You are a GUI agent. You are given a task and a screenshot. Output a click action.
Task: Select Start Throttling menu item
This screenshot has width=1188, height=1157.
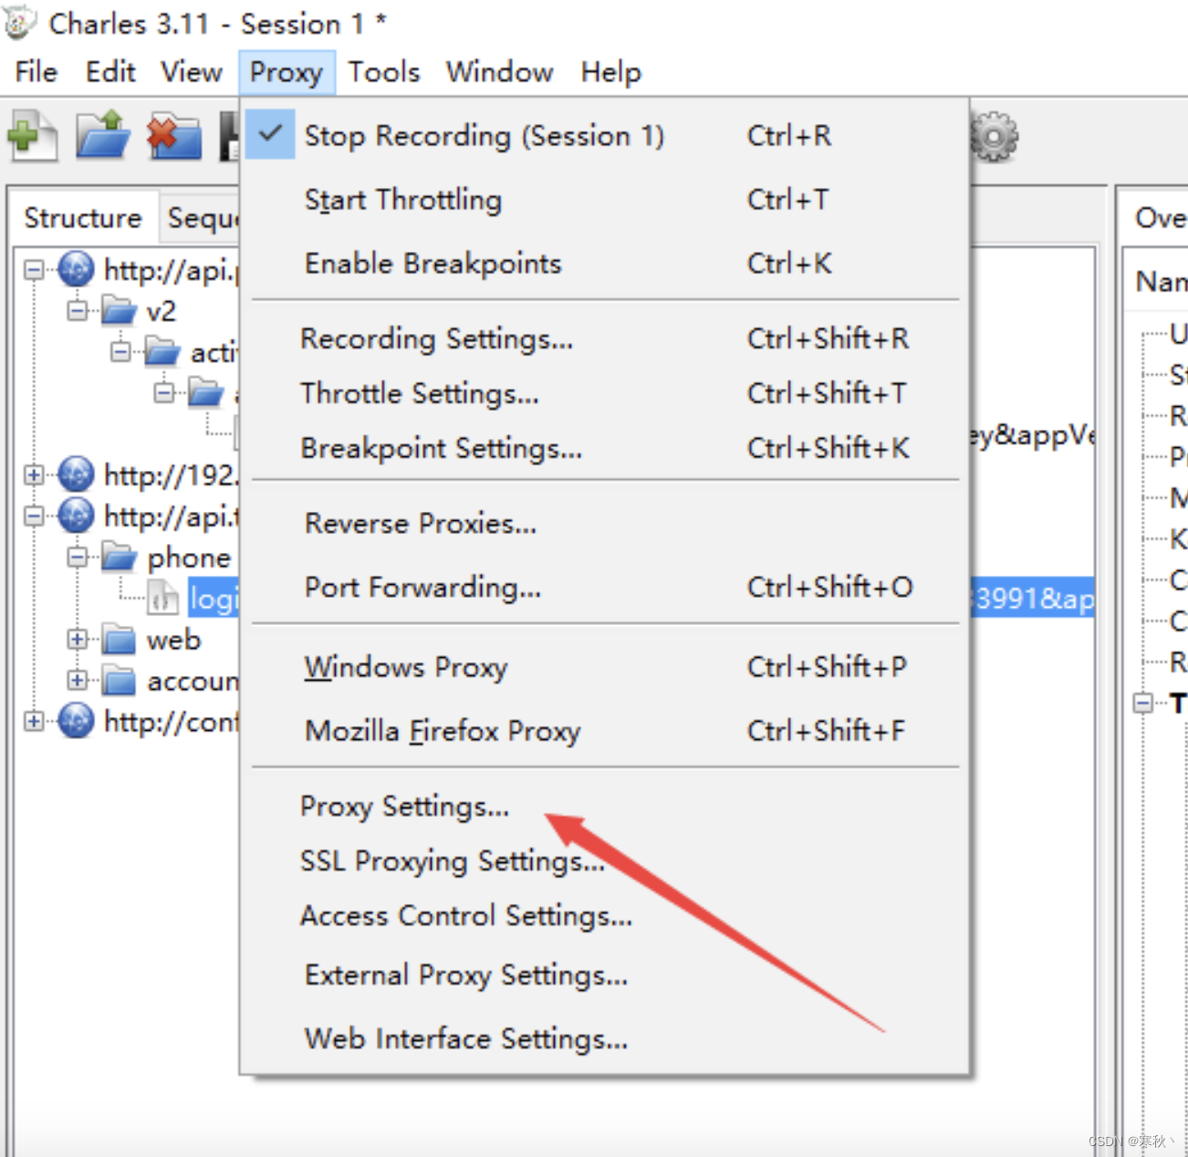604,199
